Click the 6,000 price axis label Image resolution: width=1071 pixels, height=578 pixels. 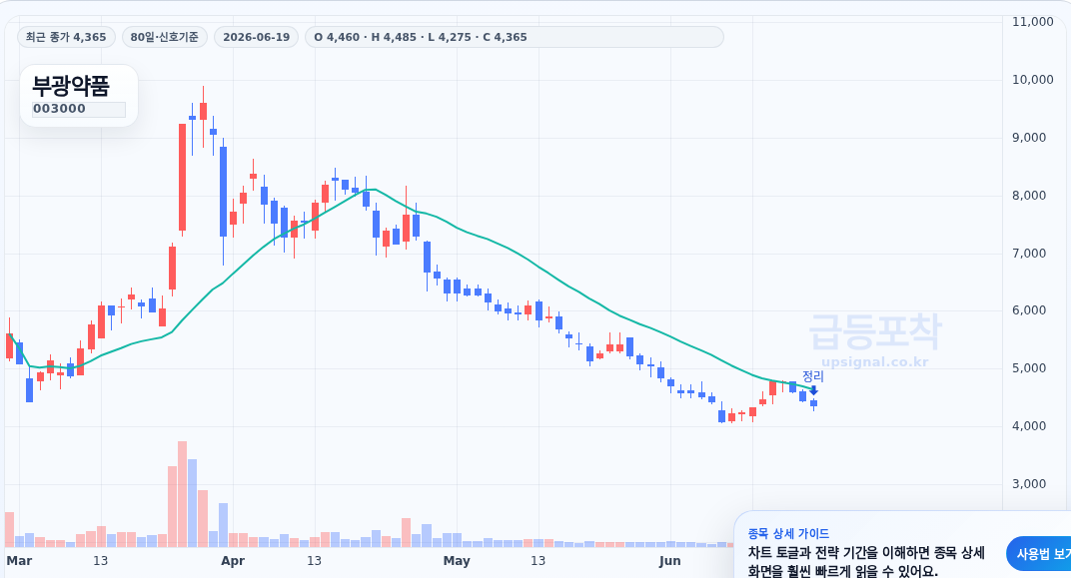[1029, 310]
